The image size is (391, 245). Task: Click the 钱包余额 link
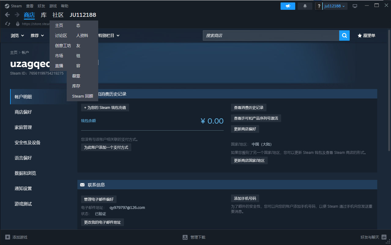[88, 121]
